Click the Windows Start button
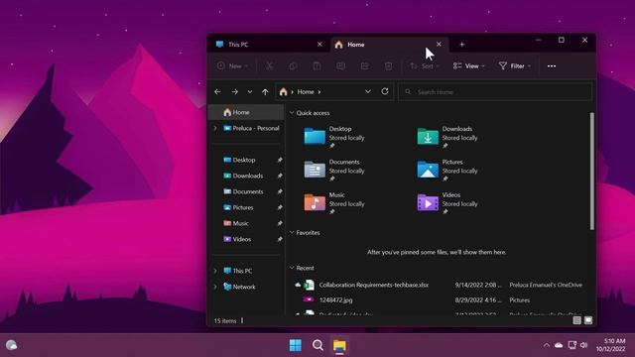 [296, 345]
